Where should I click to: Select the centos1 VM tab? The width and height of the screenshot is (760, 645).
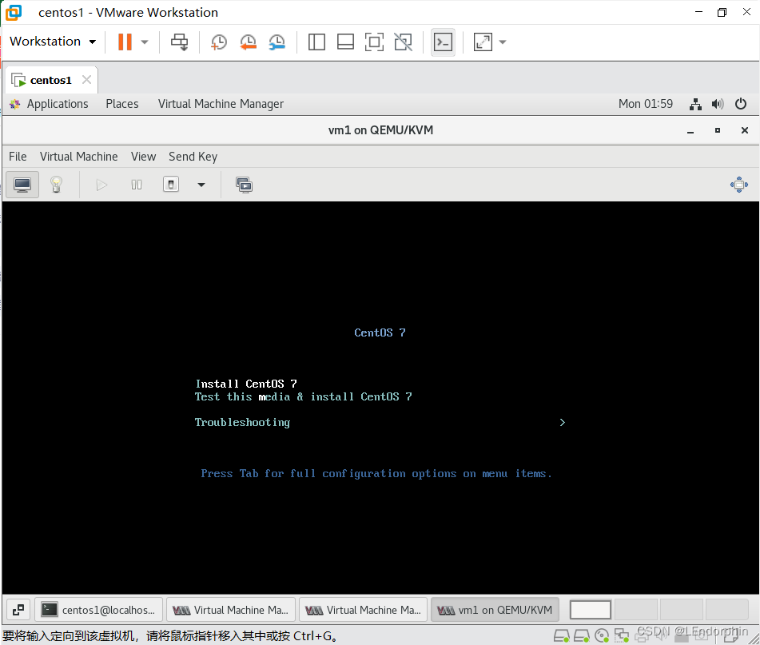click(50, 80)
